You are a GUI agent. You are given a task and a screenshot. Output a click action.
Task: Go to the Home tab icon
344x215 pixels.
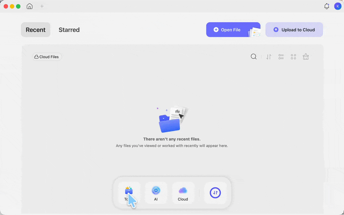point(29,6)
